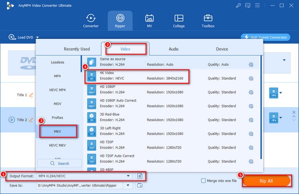The height and width of the screenshot is (194, 299).
Task: Start ripping with Rip All button
Action: [x=267, y=181]
